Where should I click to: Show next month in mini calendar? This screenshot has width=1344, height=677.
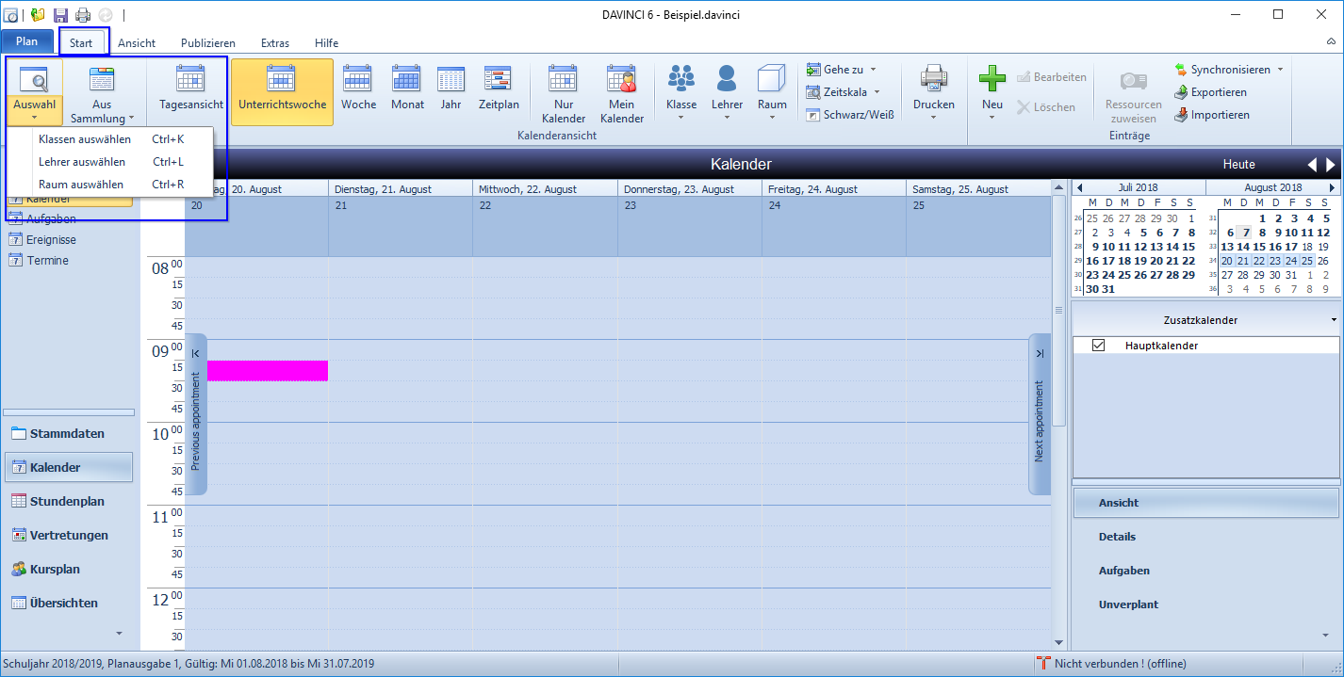click(1332, 187)
